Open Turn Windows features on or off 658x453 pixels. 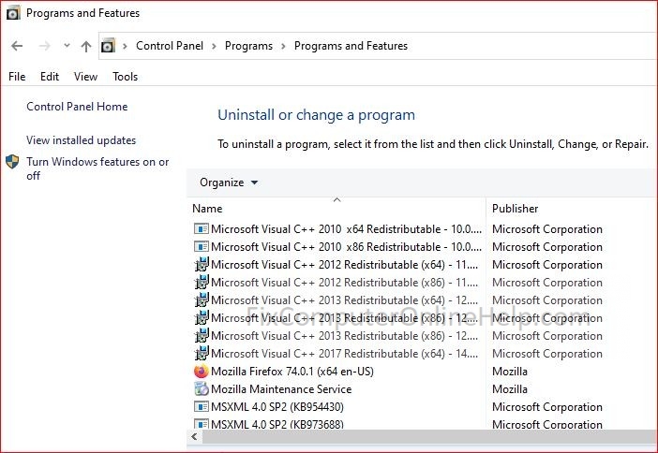(97, 168)
